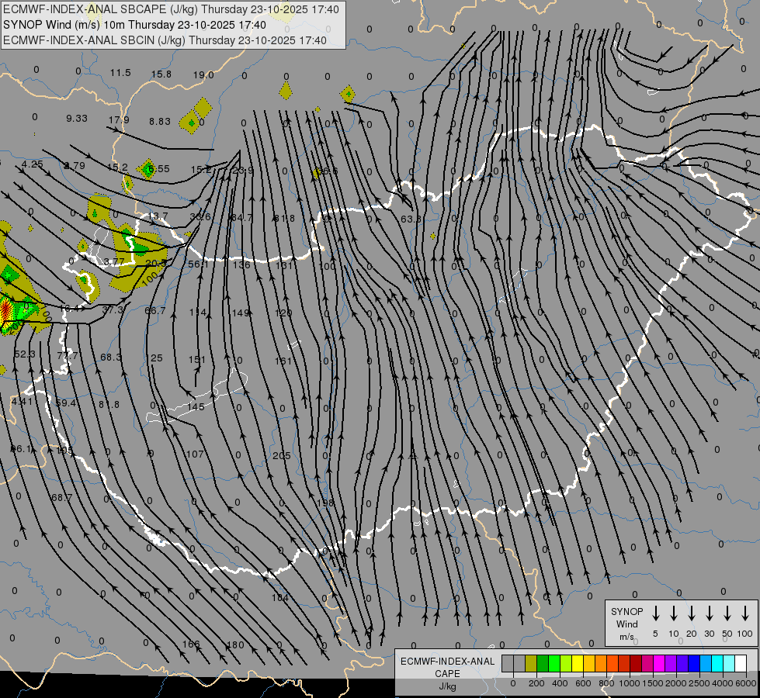Pick the dark red CAPE legend swatch

636,664
